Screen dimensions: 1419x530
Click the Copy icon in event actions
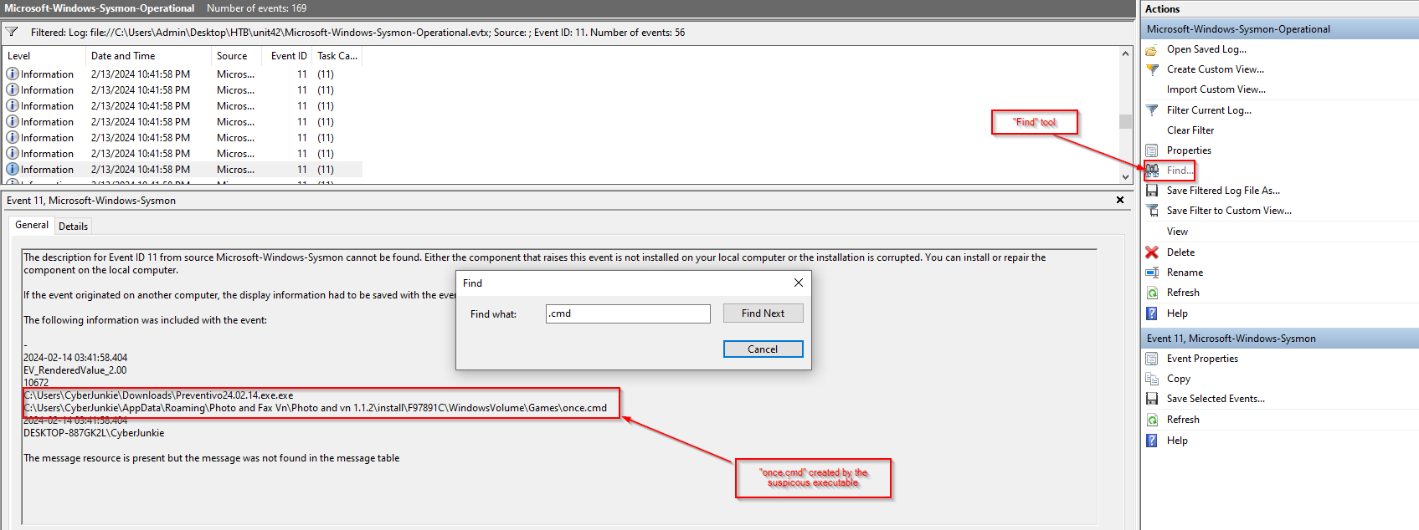(x=1152, y=379)
